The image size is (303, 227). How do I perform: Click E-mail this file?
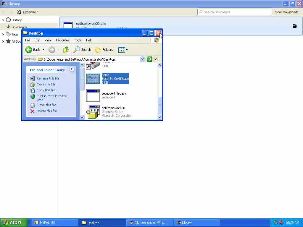[46, 105]
